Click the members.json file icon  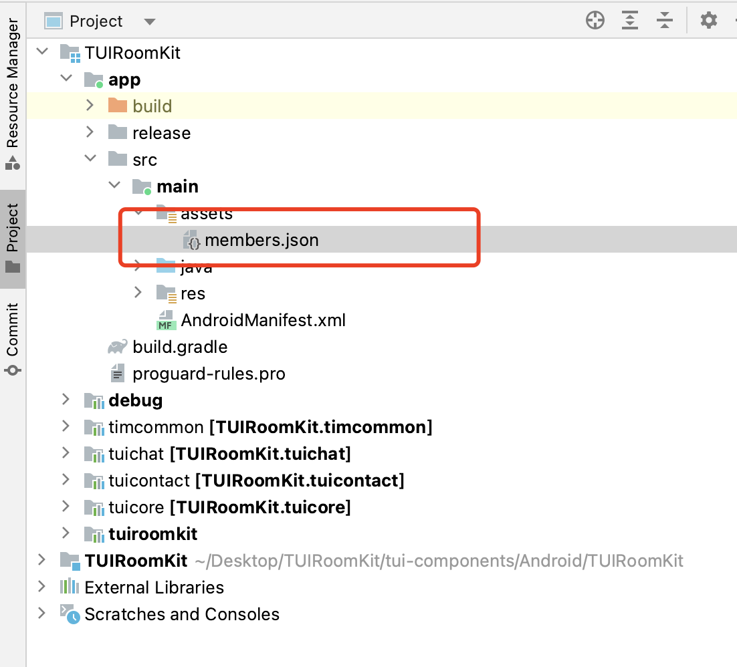pos(191,240)
